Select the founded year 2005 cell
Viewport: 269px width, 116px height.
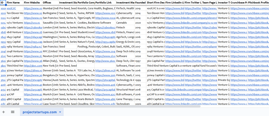(140, 85)
